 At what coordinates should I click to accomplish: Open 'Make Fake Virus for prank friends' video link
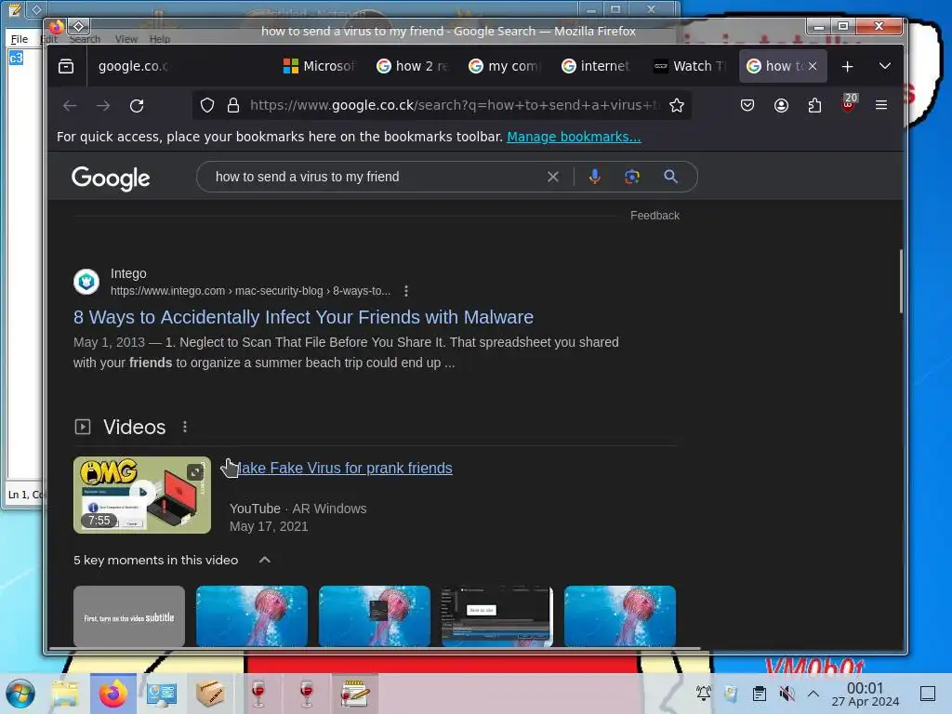click(x=341, y=469)
